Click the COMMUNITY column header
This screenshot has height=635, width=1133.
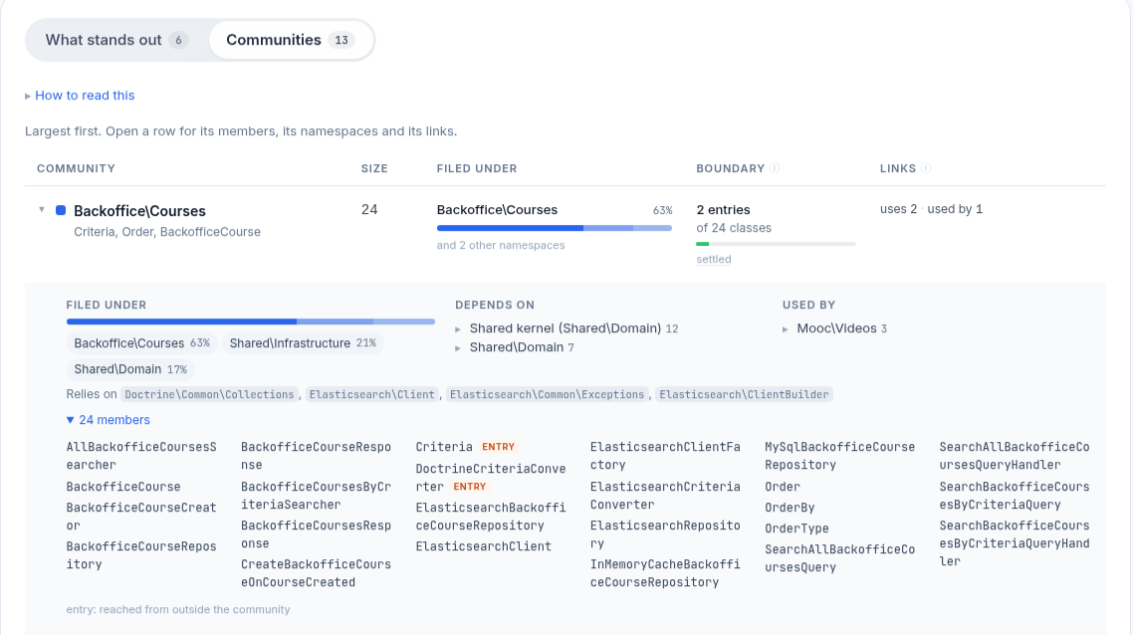[x=76, y=168]
